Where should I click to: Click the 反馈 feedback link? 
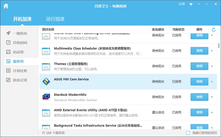coord(182,4)
